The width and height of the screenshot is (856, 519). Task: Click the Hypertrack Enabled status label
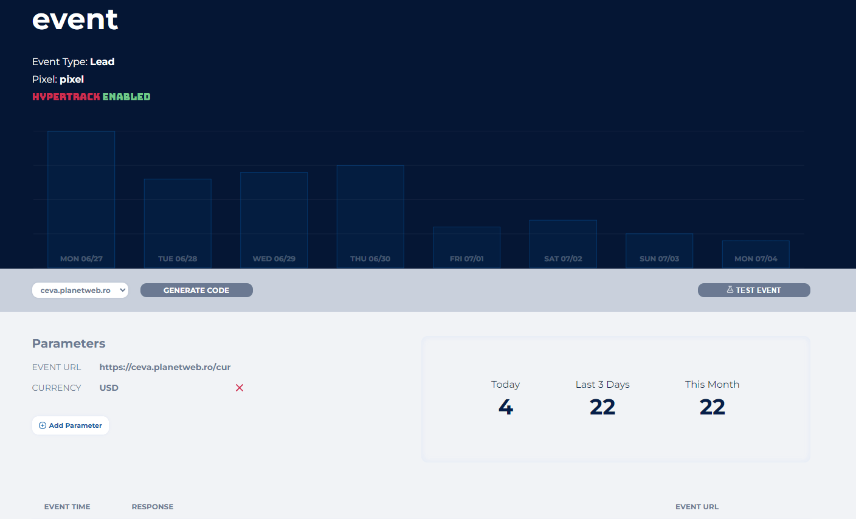point(91,97)
